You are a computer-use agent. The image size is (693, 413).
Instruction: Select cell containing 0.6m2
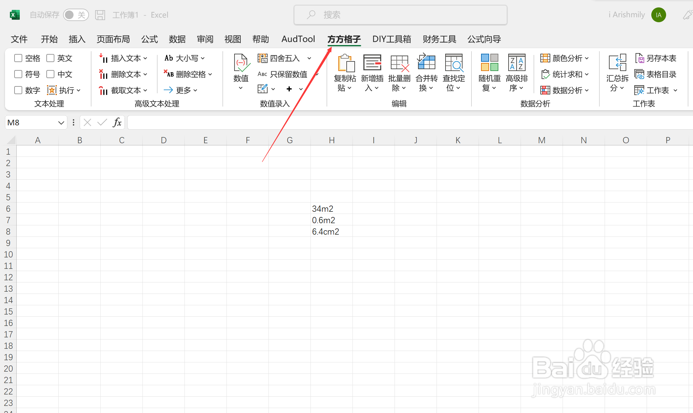pyautogui.click(x=332, y=220)
